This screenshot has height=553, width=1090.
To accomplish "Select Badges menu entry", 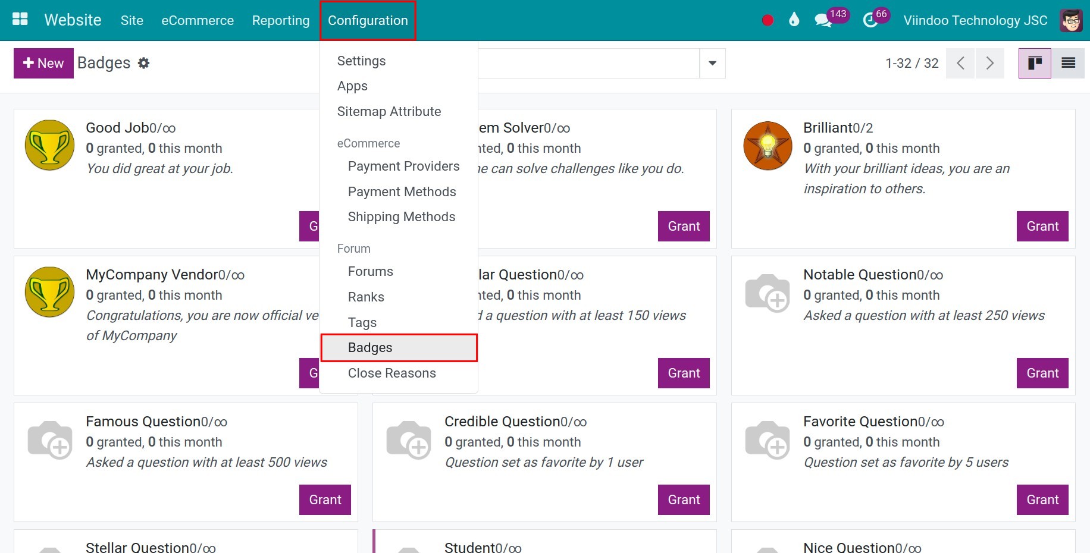I will [x=399, y=347].
